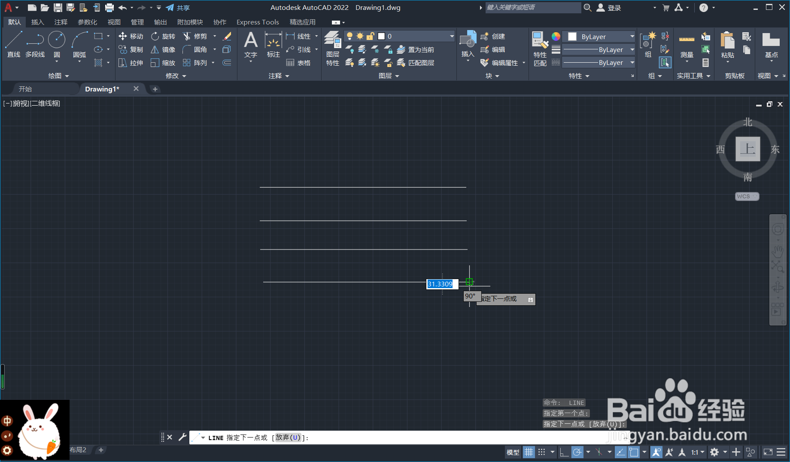Click the Measure (测量) tool

687,45
